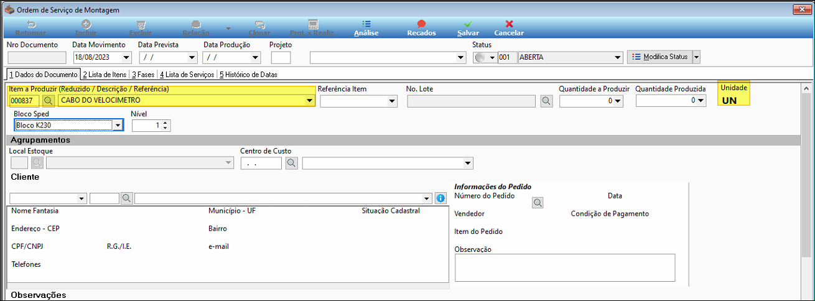This screenshot has width=815, height=301.
Task: Open the Data Produção date dropdown
Action: tap(255, 58)
